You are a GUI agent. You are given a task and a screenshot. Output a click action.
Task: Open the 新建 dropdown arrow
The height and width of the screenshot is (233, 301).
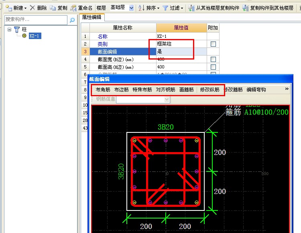tap(26, 8)
